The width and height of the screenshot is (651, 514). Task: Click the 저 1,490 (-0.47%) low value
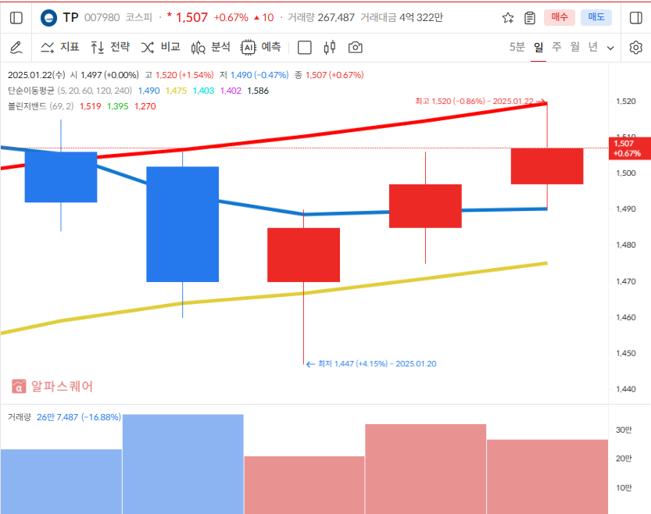(254, 75)
